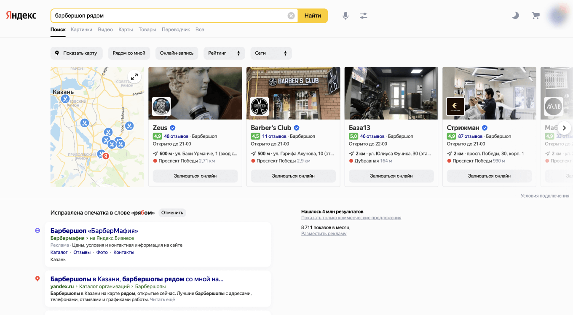This screenshot has width=573, height=315.
Task: Click inside the search input field
Action: 169,16
